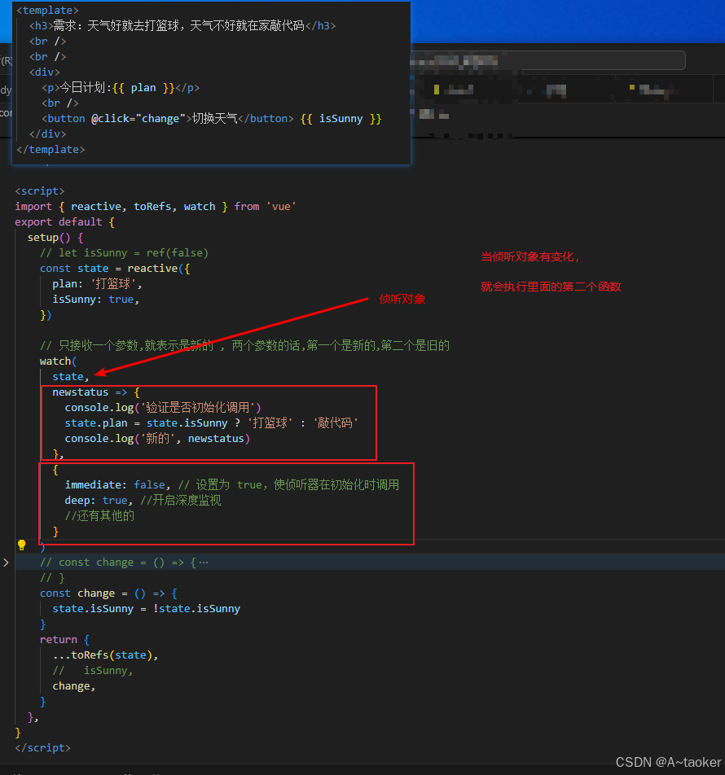Click the comment '//还有其他的'
Screen dimensions: 725x775
[99, 516]
